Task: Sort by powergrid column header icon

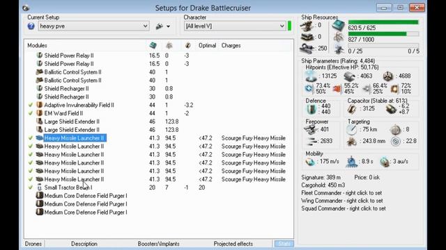Action: tap(169, 45)
